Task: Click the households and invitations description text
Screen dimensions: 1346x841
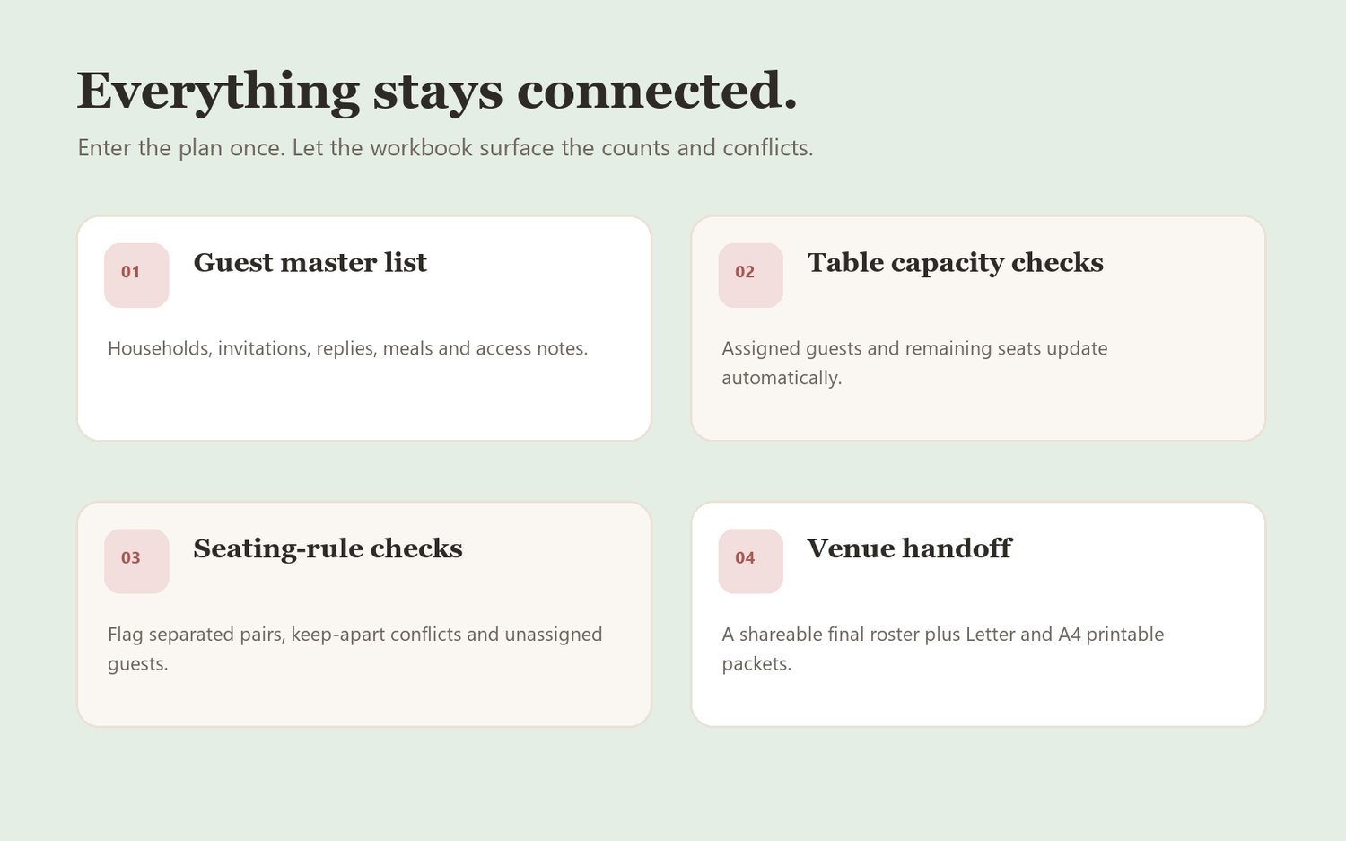Action: click(x=347, y=348)
